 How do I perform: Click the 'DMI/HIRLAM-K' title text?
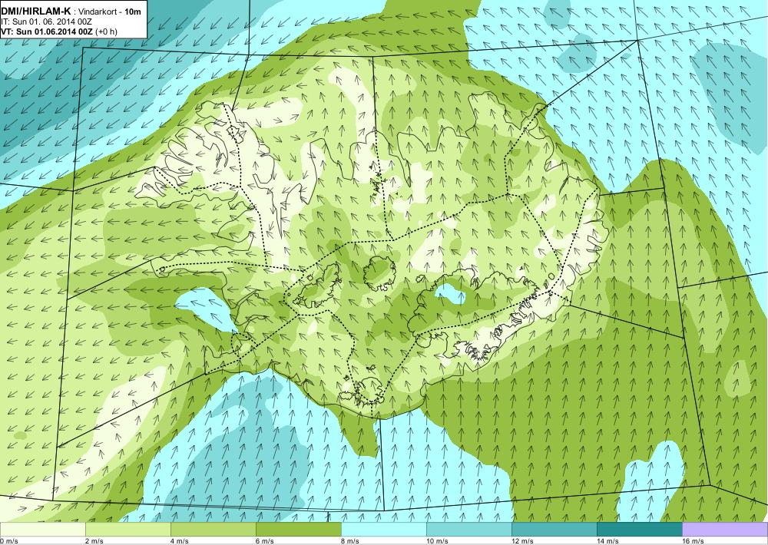click(36, 10)
